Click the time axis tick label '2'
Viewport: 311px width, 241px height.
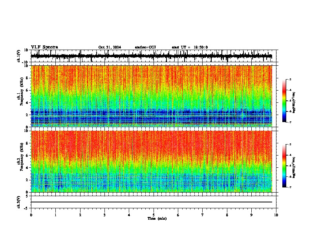click(x=80, y=215)
